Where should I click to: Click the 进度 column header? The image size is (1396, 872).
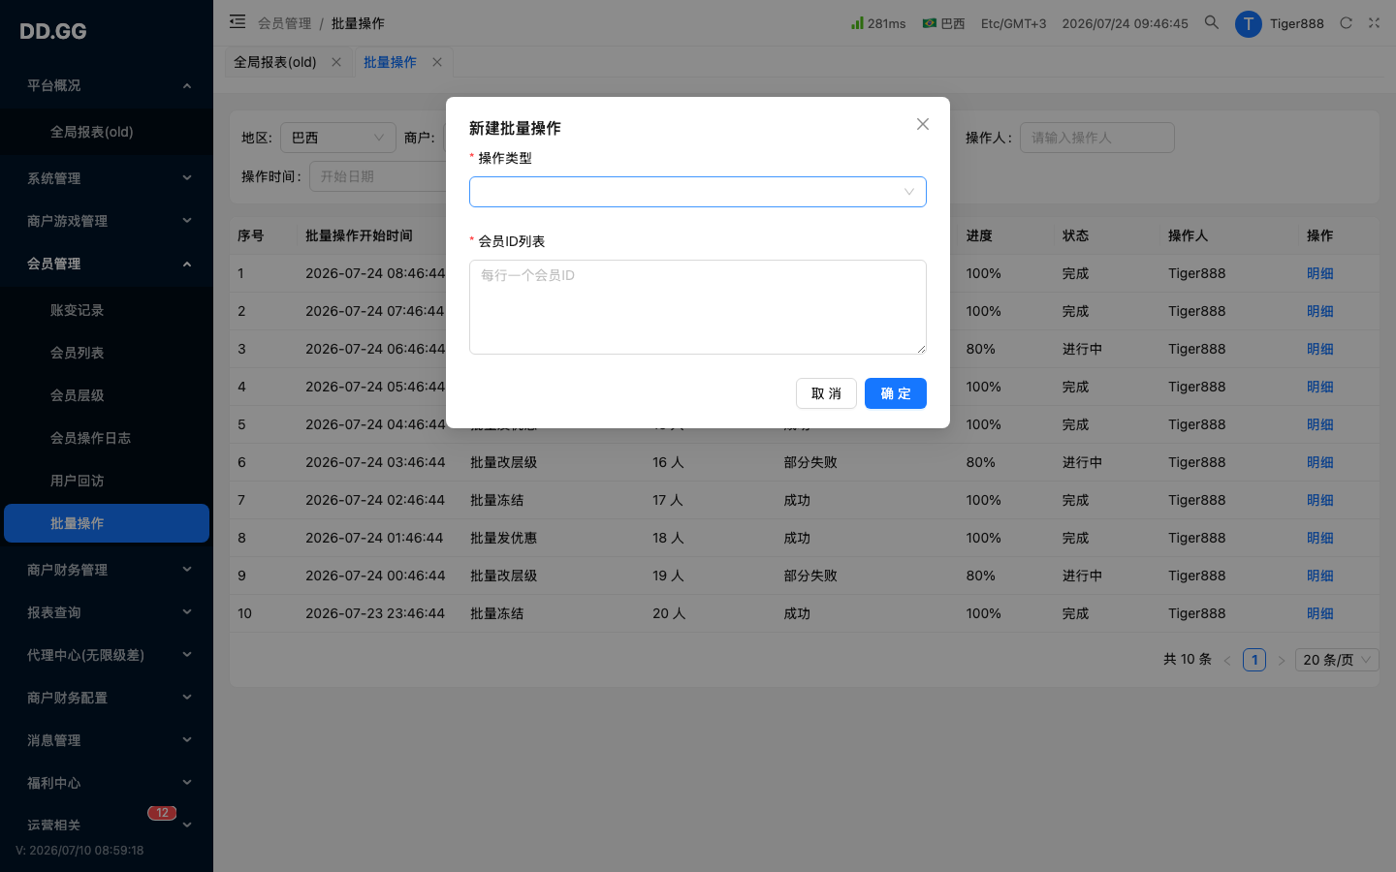pos(979,235)
